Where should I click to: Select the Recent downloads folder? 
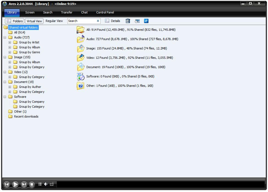(x=26, y=116)
